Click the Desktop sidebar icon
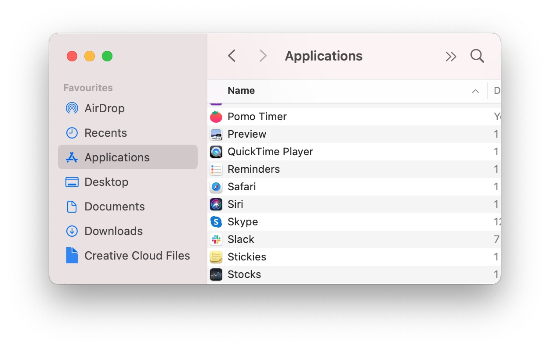550x349 pixels. tap(72, 182)
